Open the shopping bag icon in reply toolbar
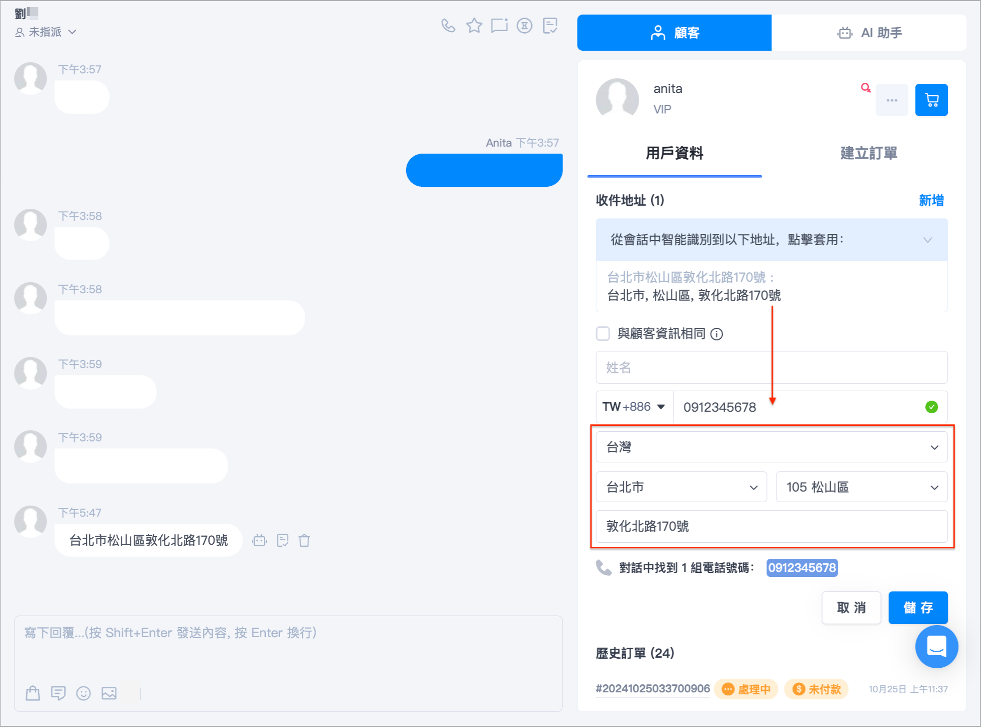 click(33, 693)
